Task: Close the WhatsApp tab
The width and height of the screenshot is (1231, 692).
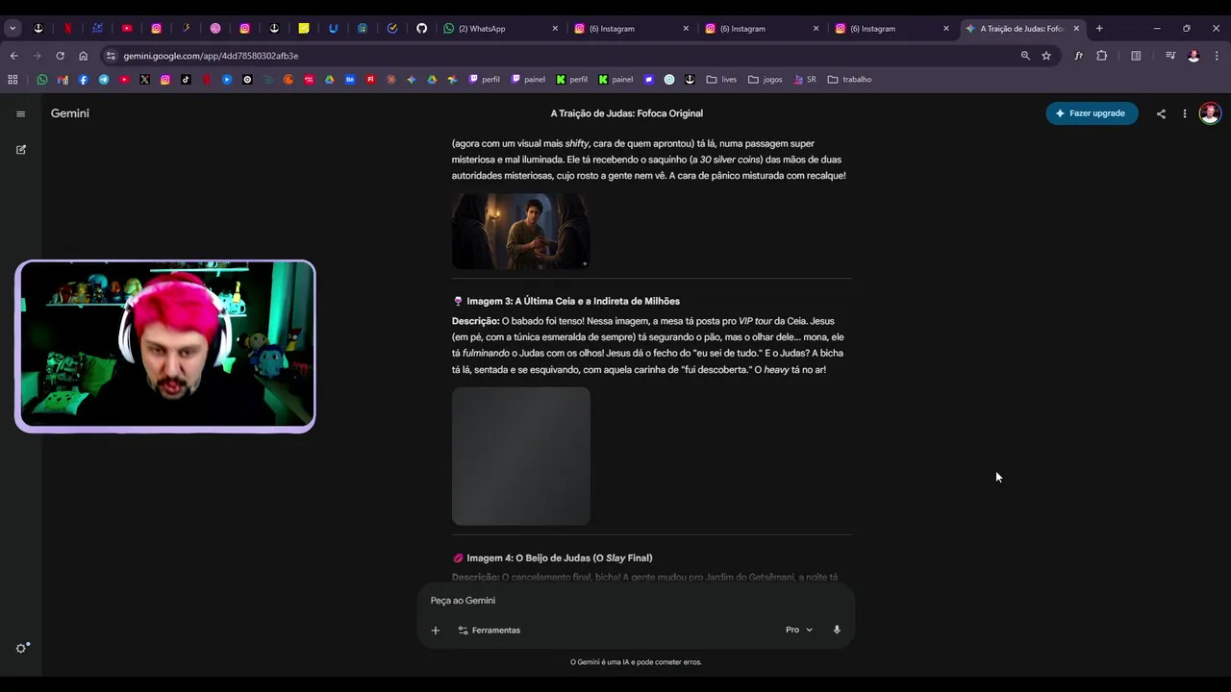Action: pyautogui.click(x=555, y=29)
